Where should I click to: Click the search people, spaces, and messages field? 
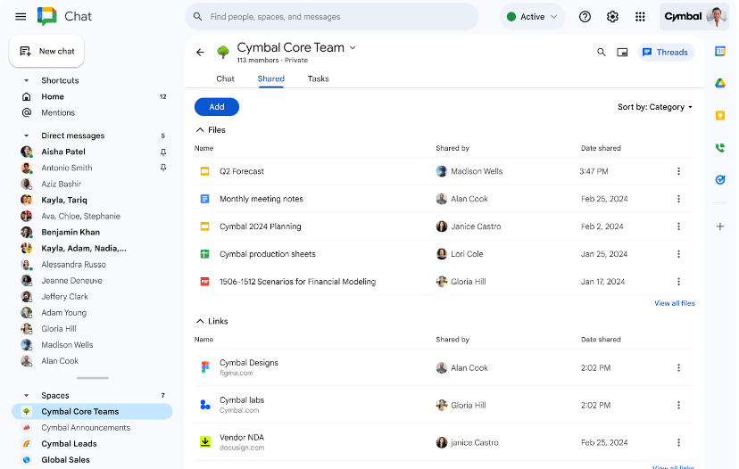[339, 17]
